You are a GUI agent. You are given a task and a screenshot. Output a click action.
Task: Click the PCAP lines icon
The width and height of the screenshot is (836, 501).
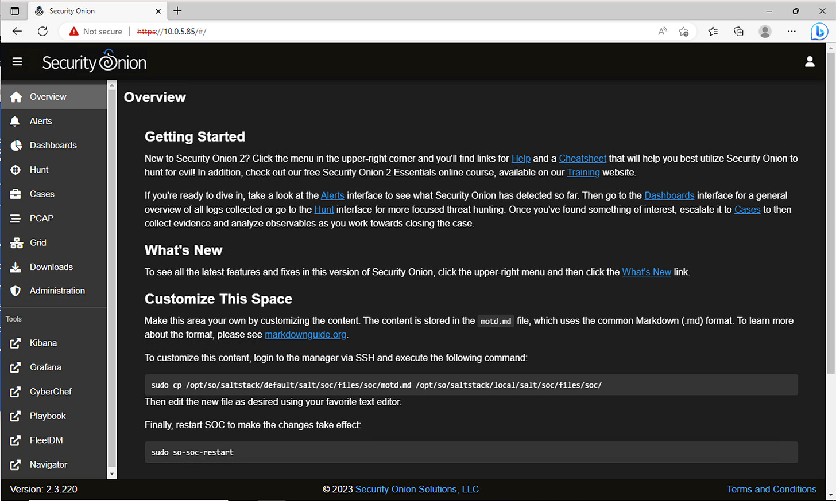point(16,218)
